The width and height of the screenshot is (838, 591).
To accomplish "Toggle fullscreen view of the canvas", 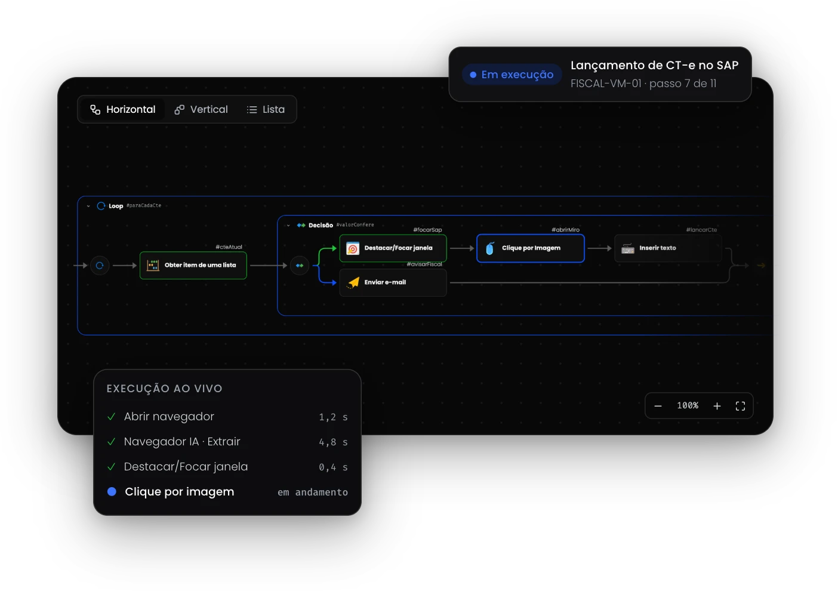I will tap(740, 406).
